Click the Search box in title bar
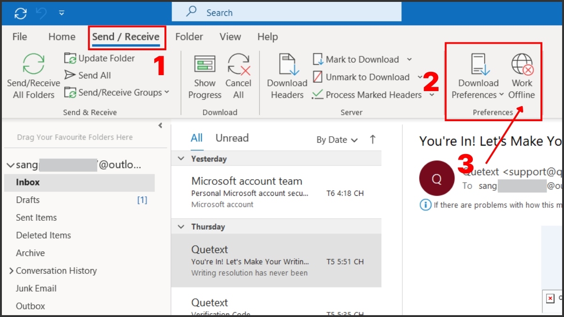 (x=287, y=13)
